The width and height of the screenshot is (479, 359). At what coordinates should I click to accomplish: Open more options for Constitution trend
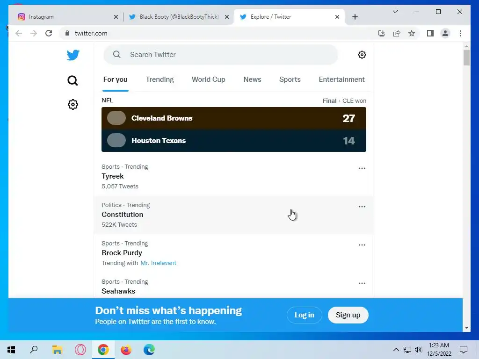pos(362,207)
